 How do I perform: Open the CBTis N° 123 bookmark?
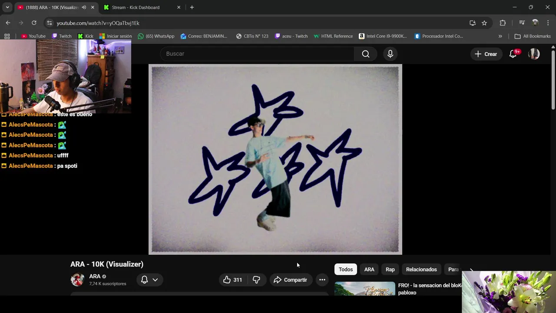(252, 36)
